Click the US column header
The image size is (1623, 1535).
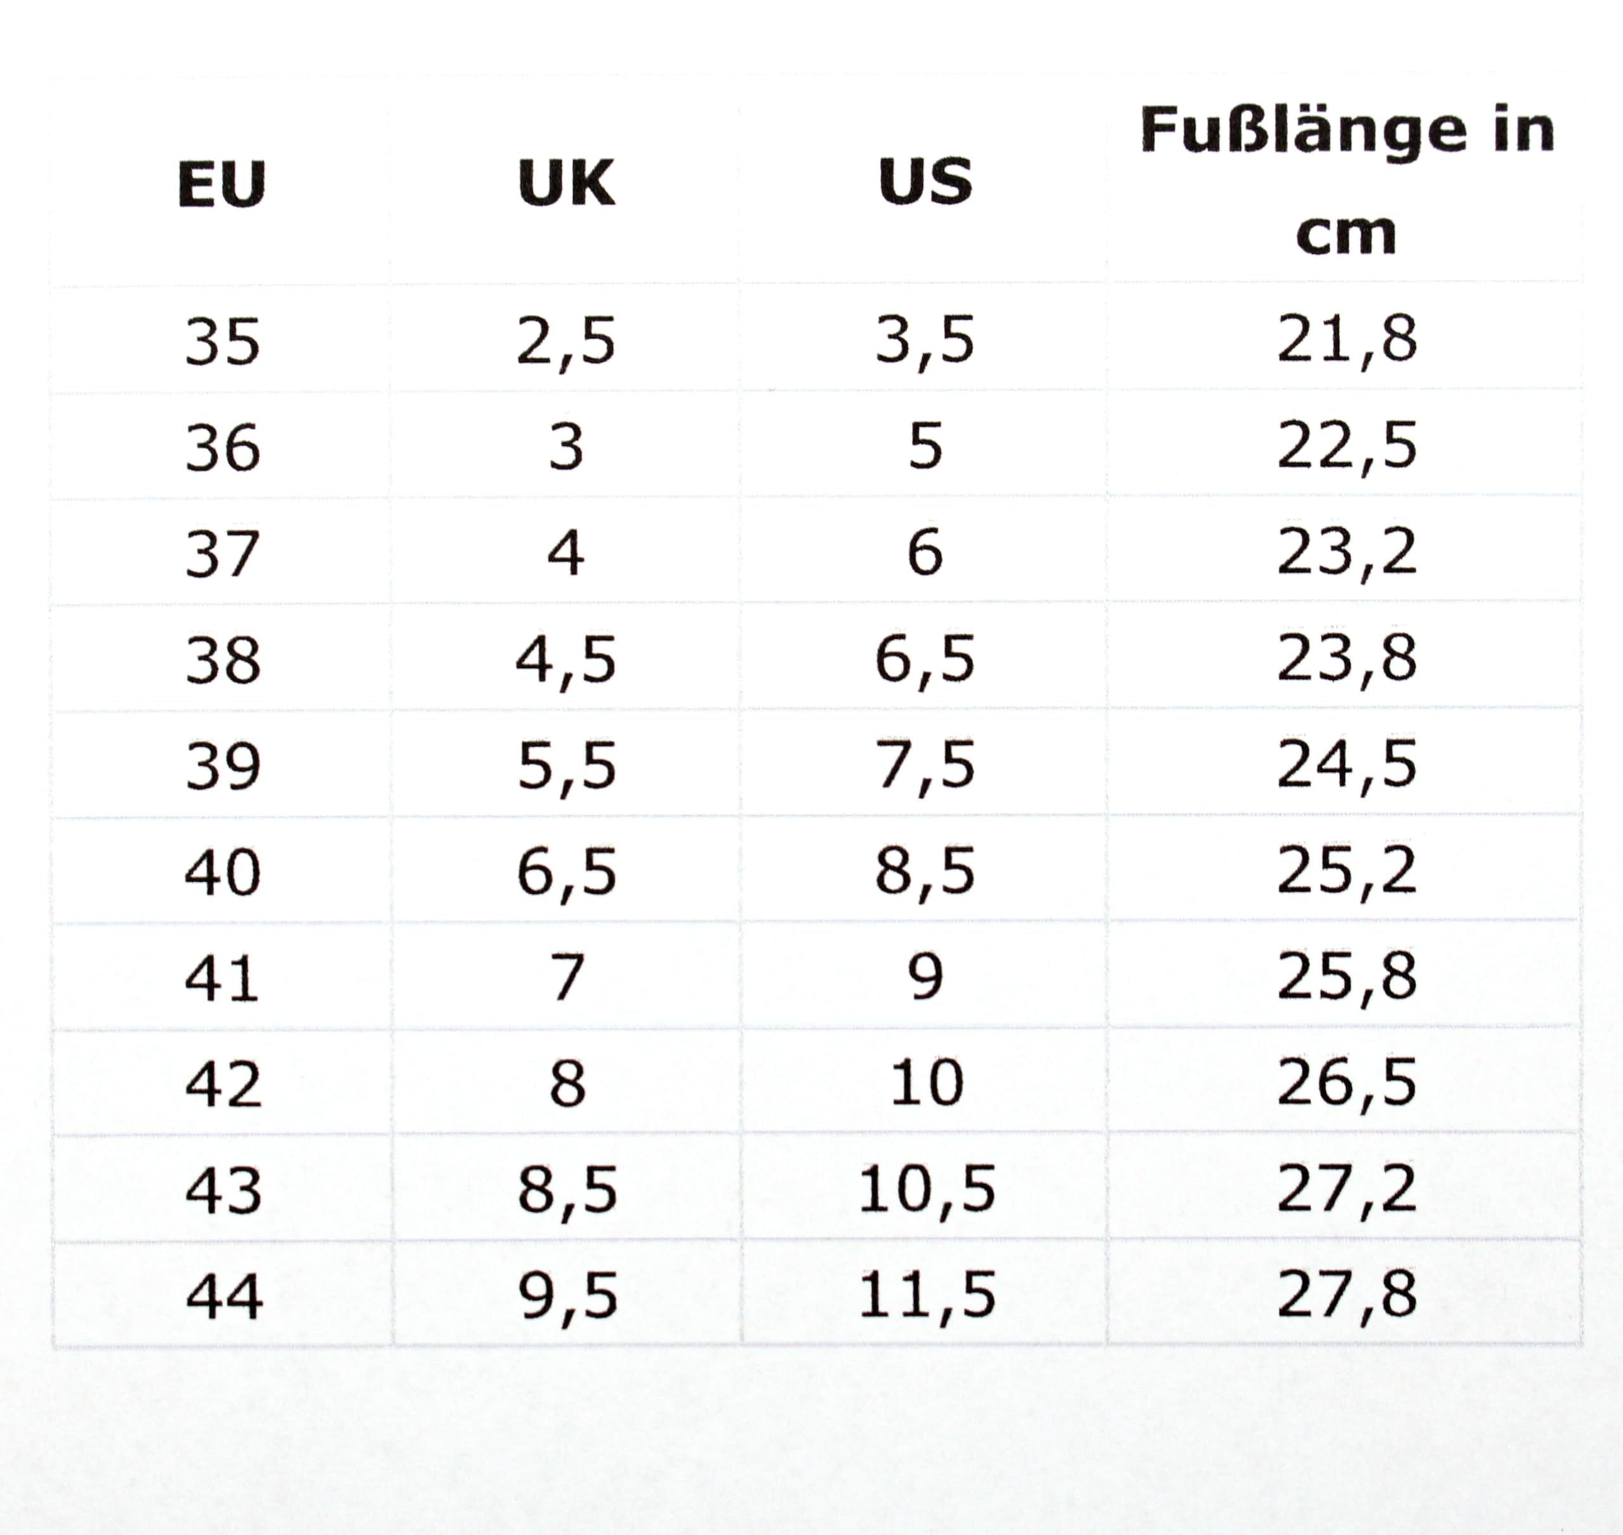(925, 181)
